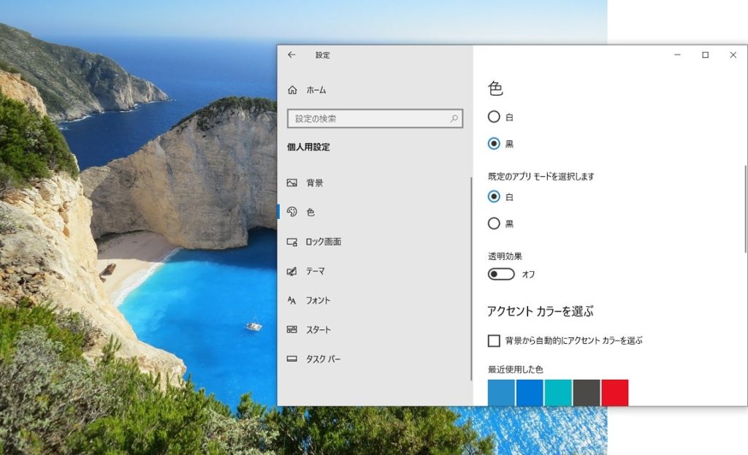Click the 既定のアプリ モードを選択します label
Screen dimensions: 748x455
coord(541,177)
